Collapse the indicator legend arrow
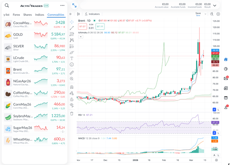Viewport: 230px width, 165px height. (x=79, y=38)
